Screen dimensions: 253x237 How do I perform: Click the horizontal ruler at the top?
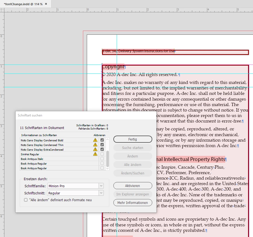(x=129, y=10)
